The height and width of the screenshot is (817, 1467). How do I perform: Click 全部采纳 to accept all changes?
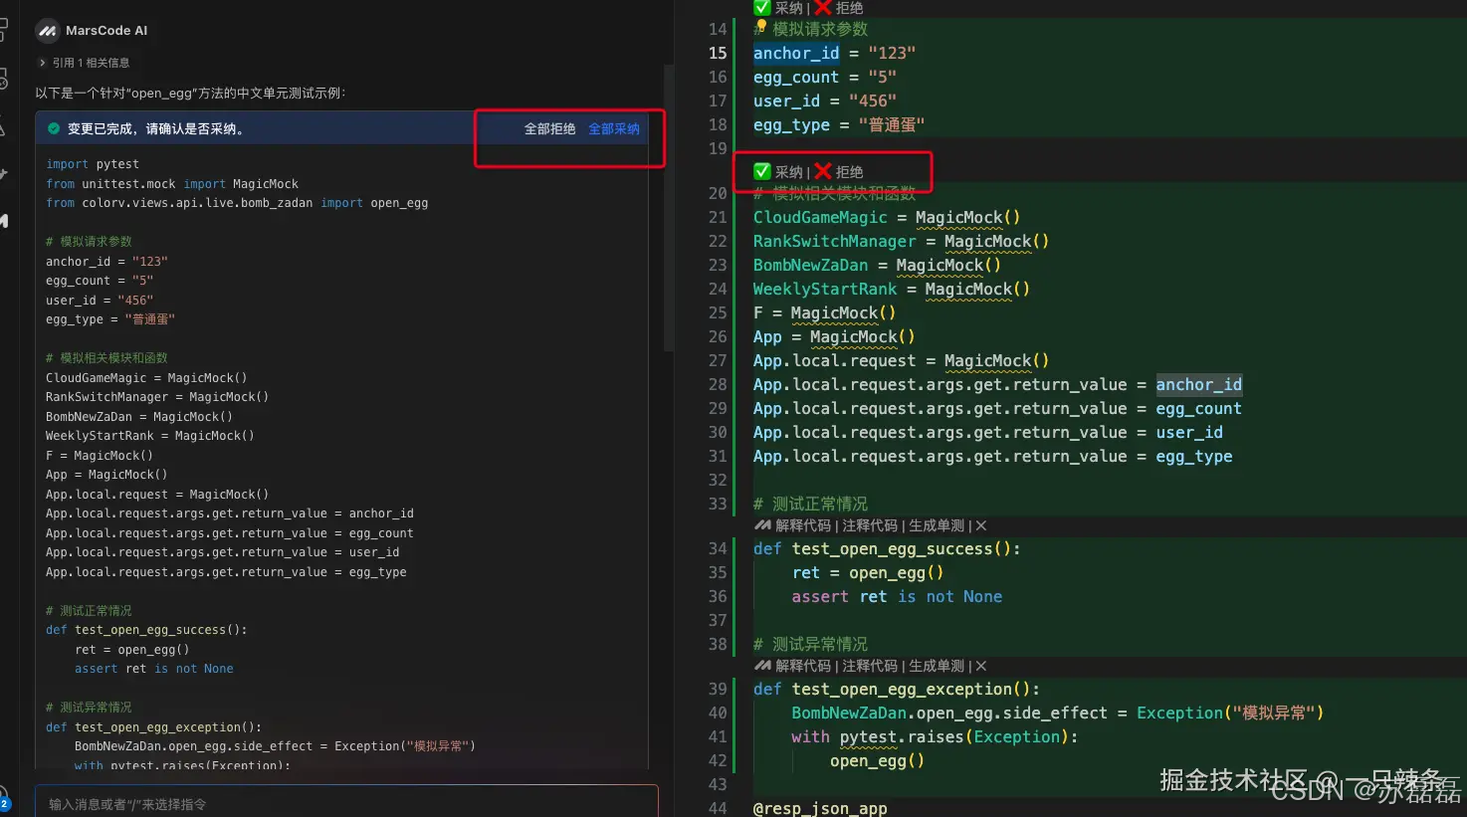(x=613, y=127)
